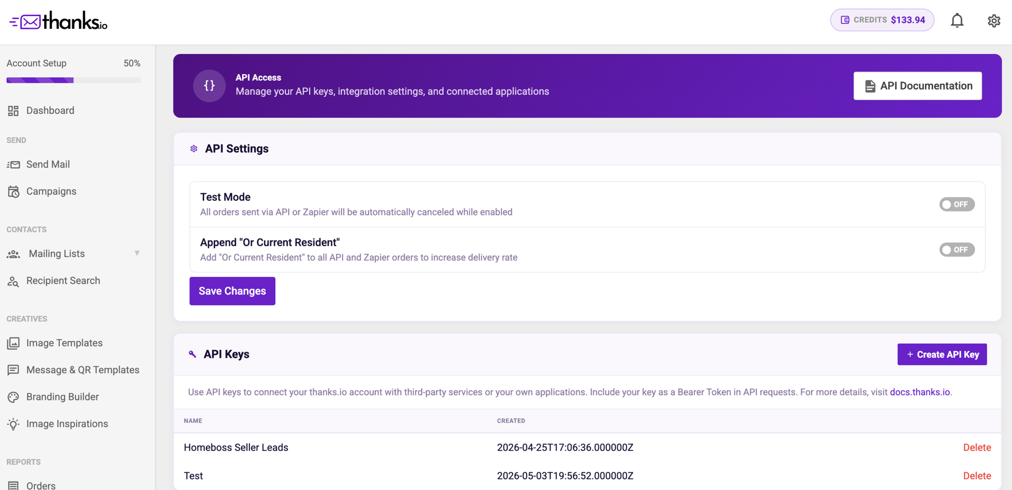Click the Create API Key button

pos(942,355)
